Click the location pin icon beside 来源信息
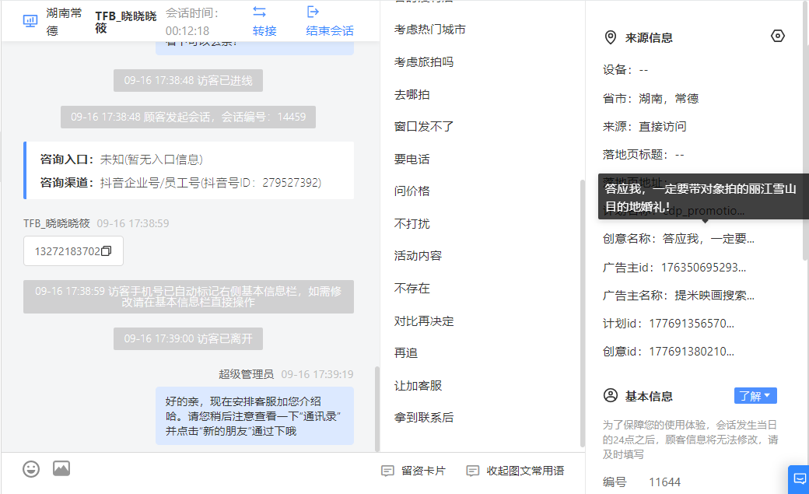The image size is (809, 494). pyautogui.click(x=611, y=37)
